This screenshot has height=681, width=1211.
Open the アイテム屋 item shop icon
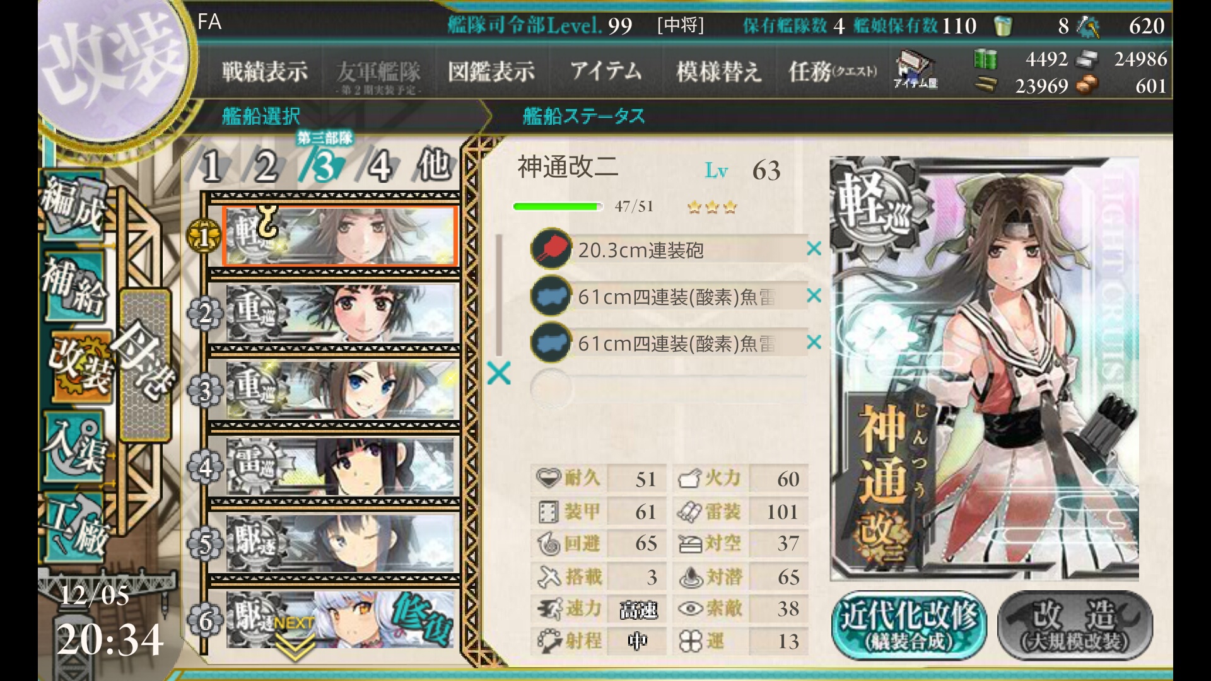tap(916, 71)
